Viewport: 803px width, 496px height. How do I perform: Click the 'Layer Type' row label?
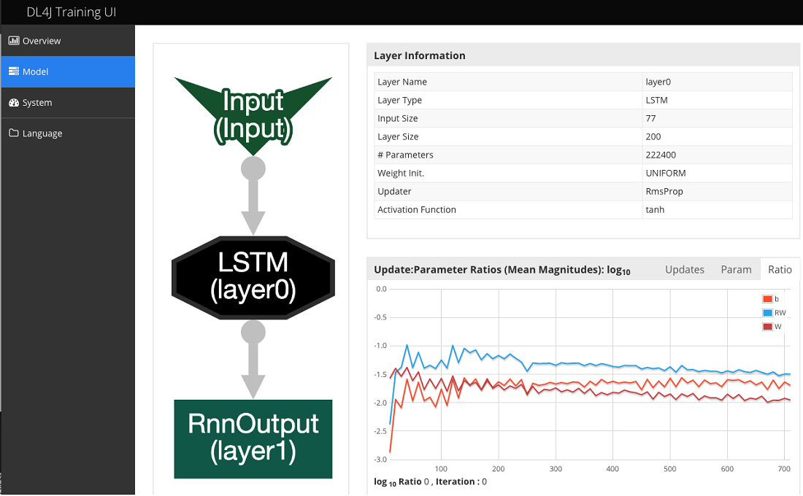399,101
